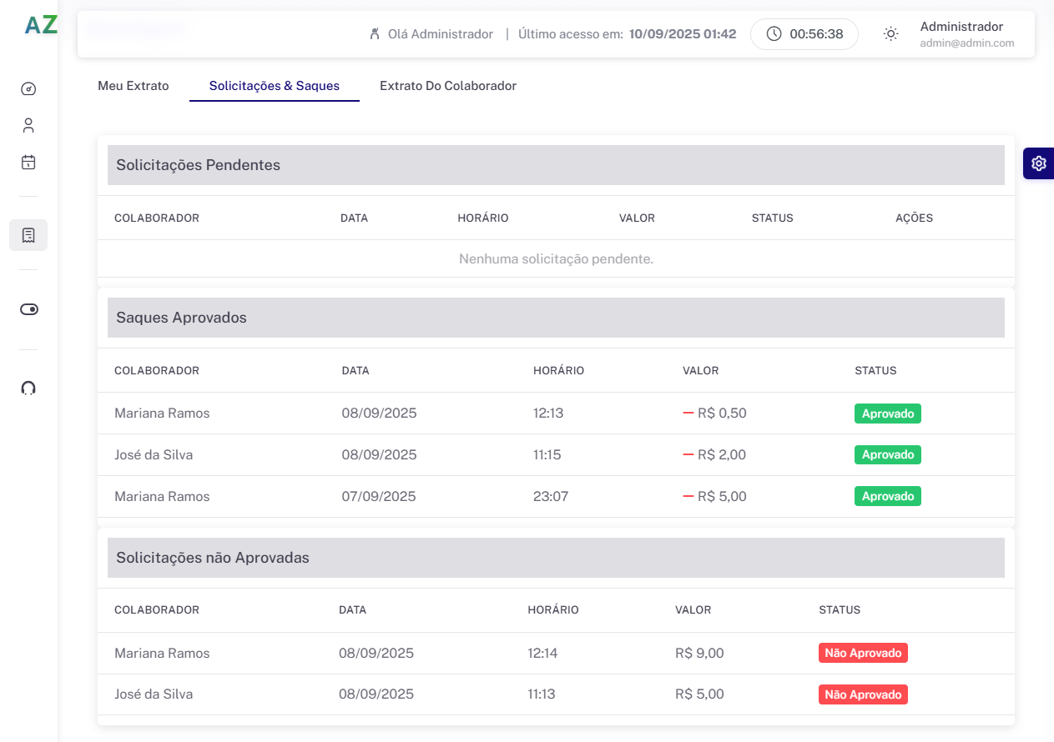1054x742 pixels.
Task: Click the COLABORADOR column header in Solicitações Pendentes
Action: tap(157, 218)
